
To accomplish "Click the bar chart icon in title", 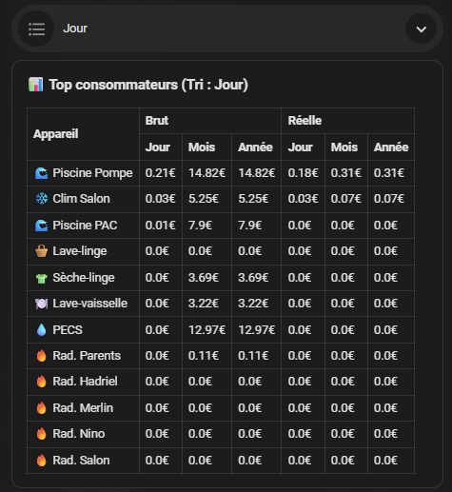I will [x=35, y=85].
